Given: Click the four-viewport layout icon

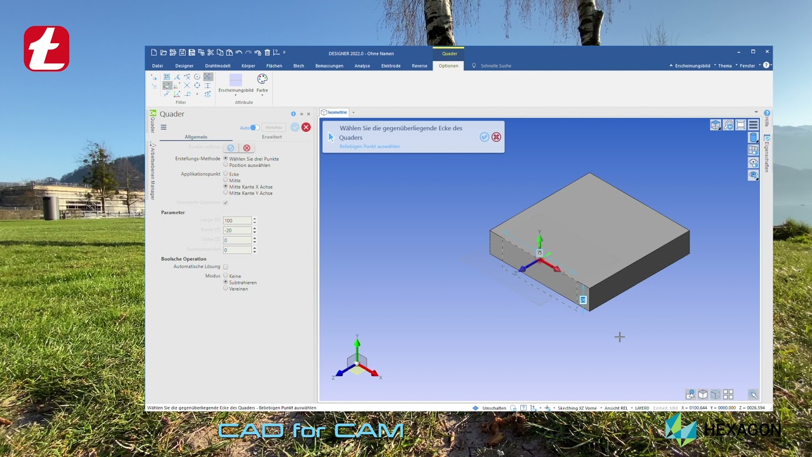Looking at the screenshot, I should [728, 394].
